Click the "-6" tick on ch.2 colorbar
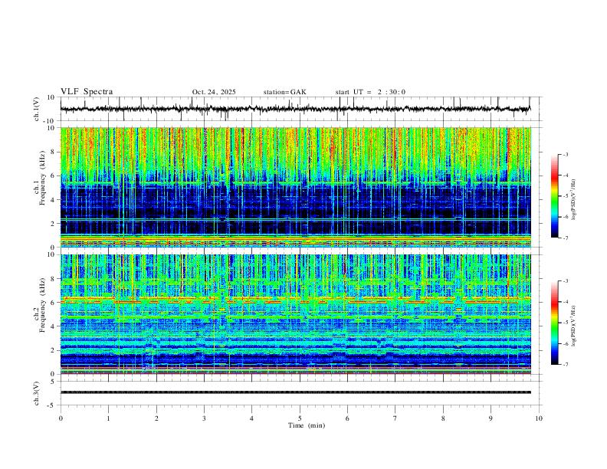The image size is (607, 469). [x=566, y=343]
